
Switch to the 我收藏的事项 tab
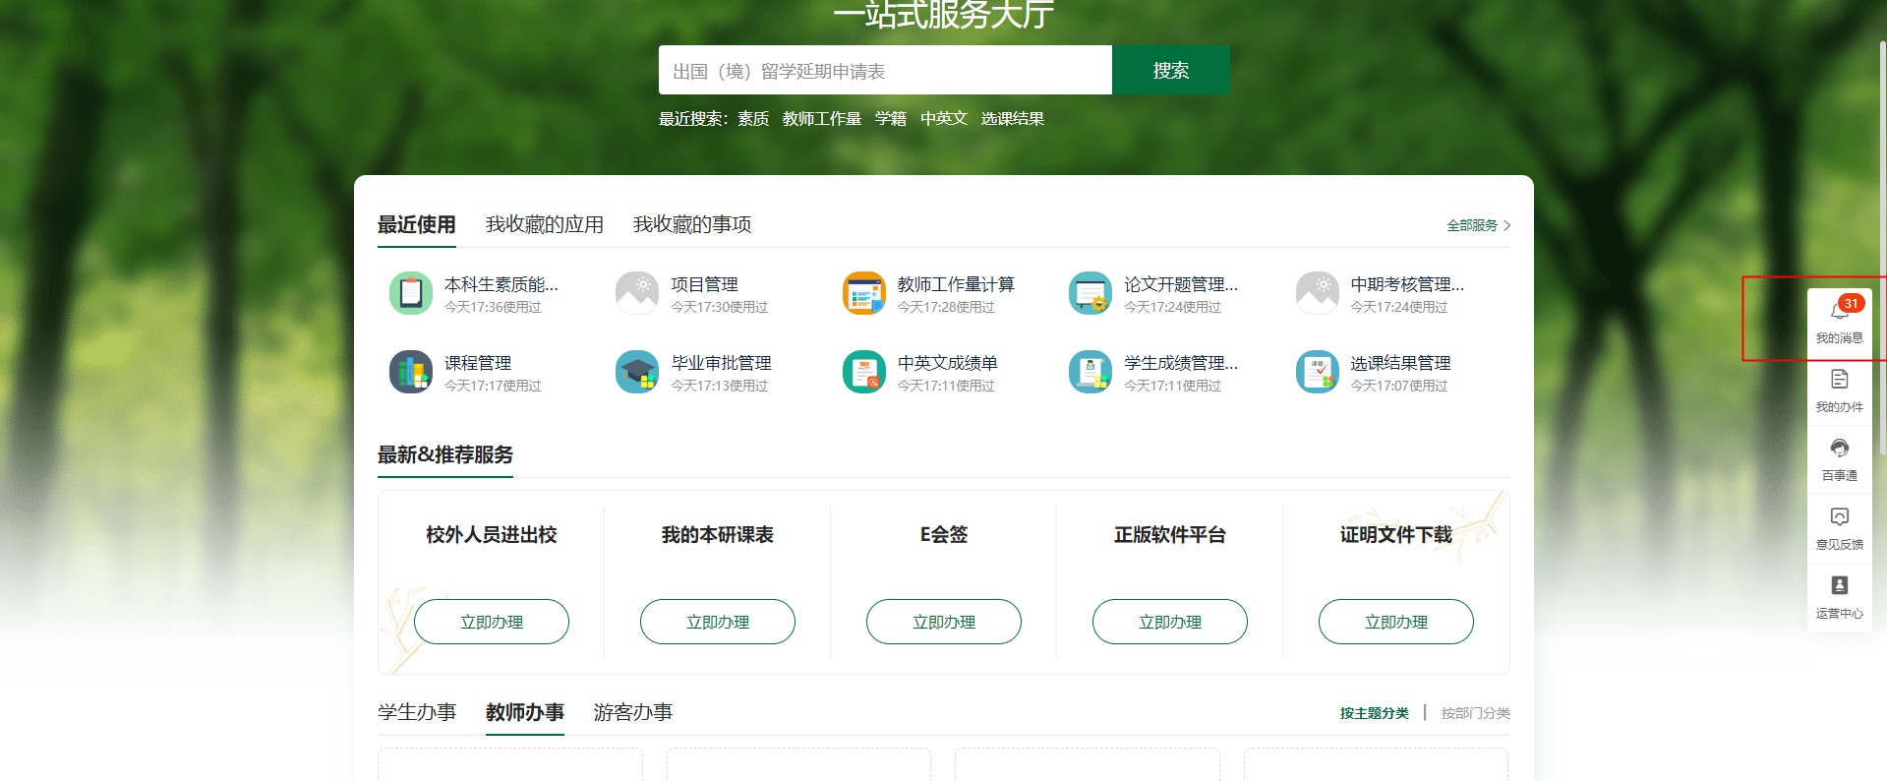(691, 225)
